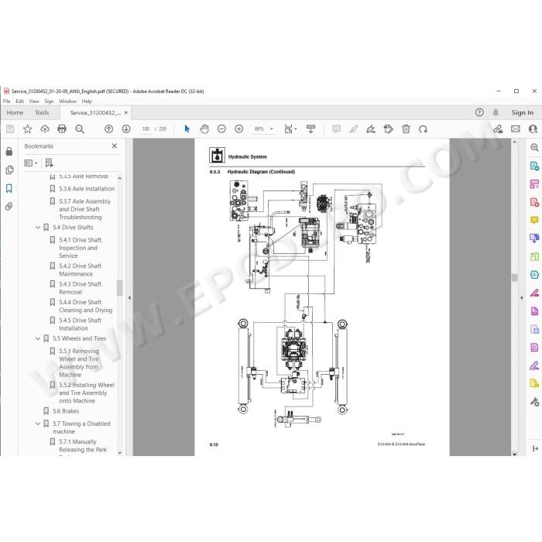542x542 pixels.
Task: Open the sign document pen tool
Action: 371,129
